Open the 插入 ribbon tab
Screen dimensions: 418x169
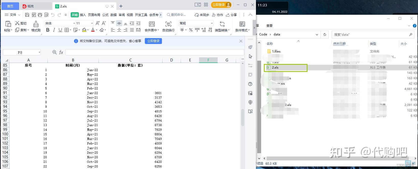[x=83, y=15]
